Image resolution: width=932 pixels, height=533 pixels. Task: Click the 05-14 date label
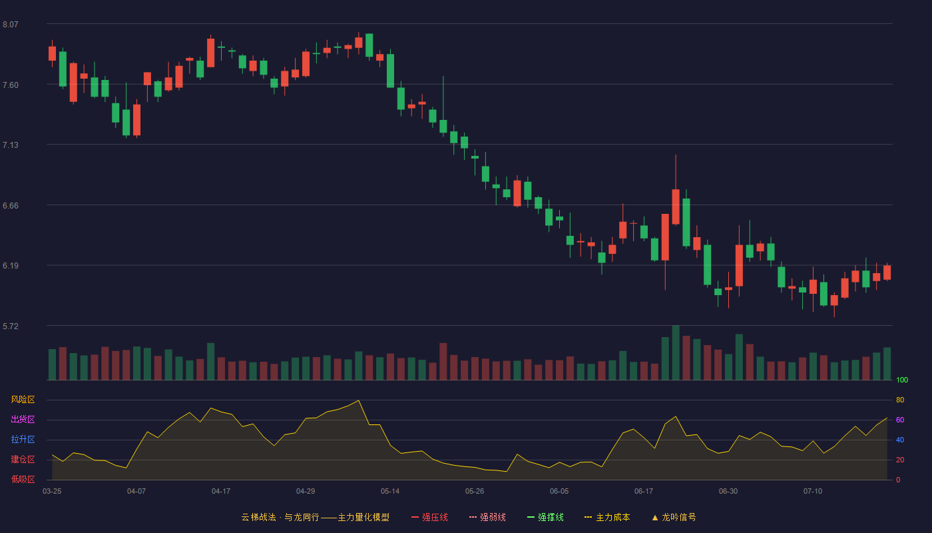click(390, 491)
